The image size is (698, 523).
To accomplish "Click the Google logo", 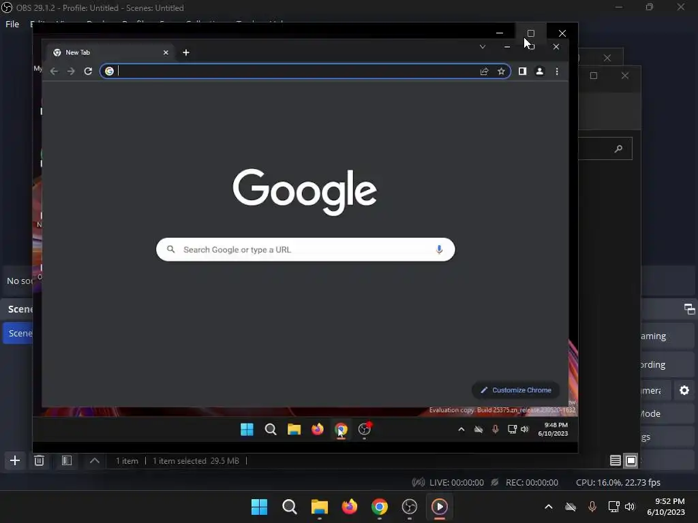I will 305,191.
